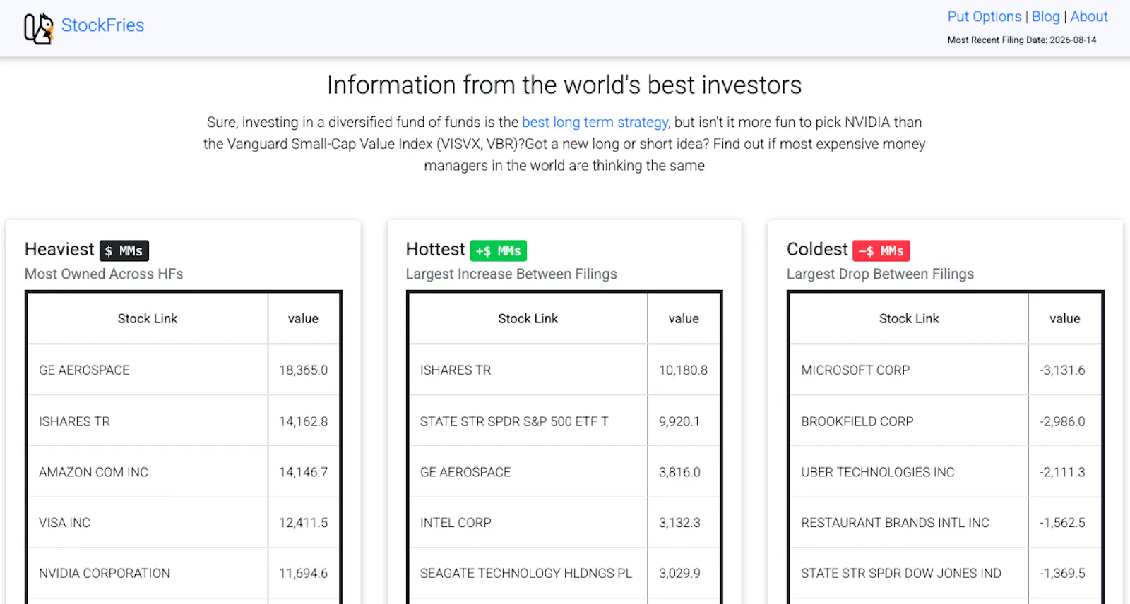Click the Heaviest table 'value' header
1130x604 pixels.
303,318
